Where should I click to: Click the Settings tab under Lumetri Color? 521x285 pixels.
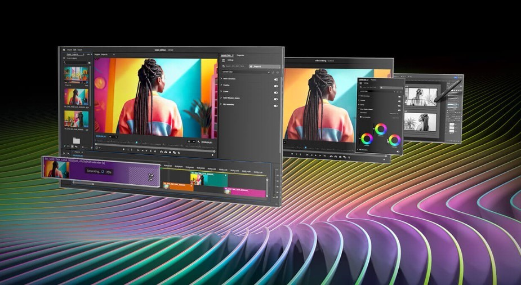[x=230, y=60]
